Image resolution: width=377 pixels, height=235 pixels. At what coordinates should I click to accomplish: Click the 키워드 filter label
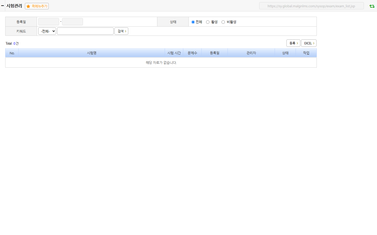(21, 31)
